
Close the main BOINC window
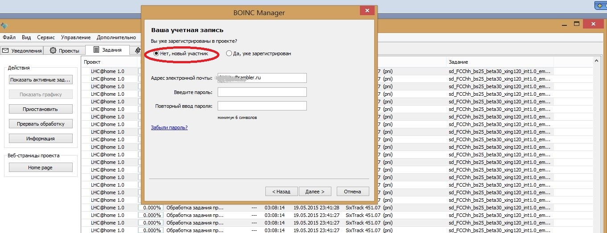point(594,24)
